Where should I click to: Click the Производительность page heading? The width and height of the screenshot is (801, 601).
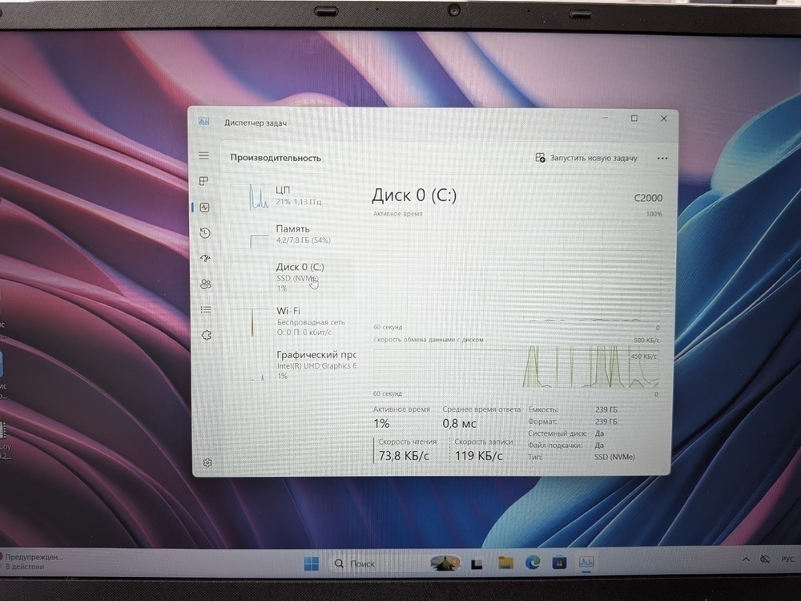276,158
